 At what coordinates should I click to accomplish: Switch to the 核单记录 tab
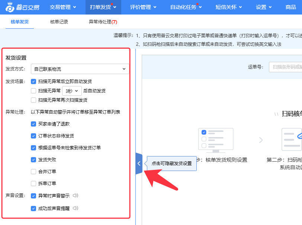59,22
